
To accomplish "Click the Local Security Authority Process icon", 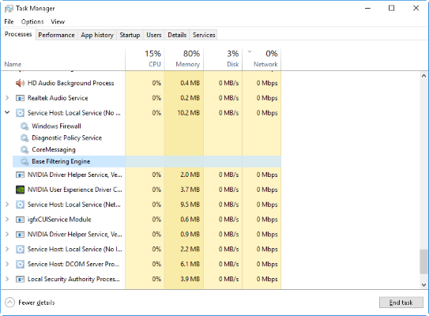I will tap(20, 279).
